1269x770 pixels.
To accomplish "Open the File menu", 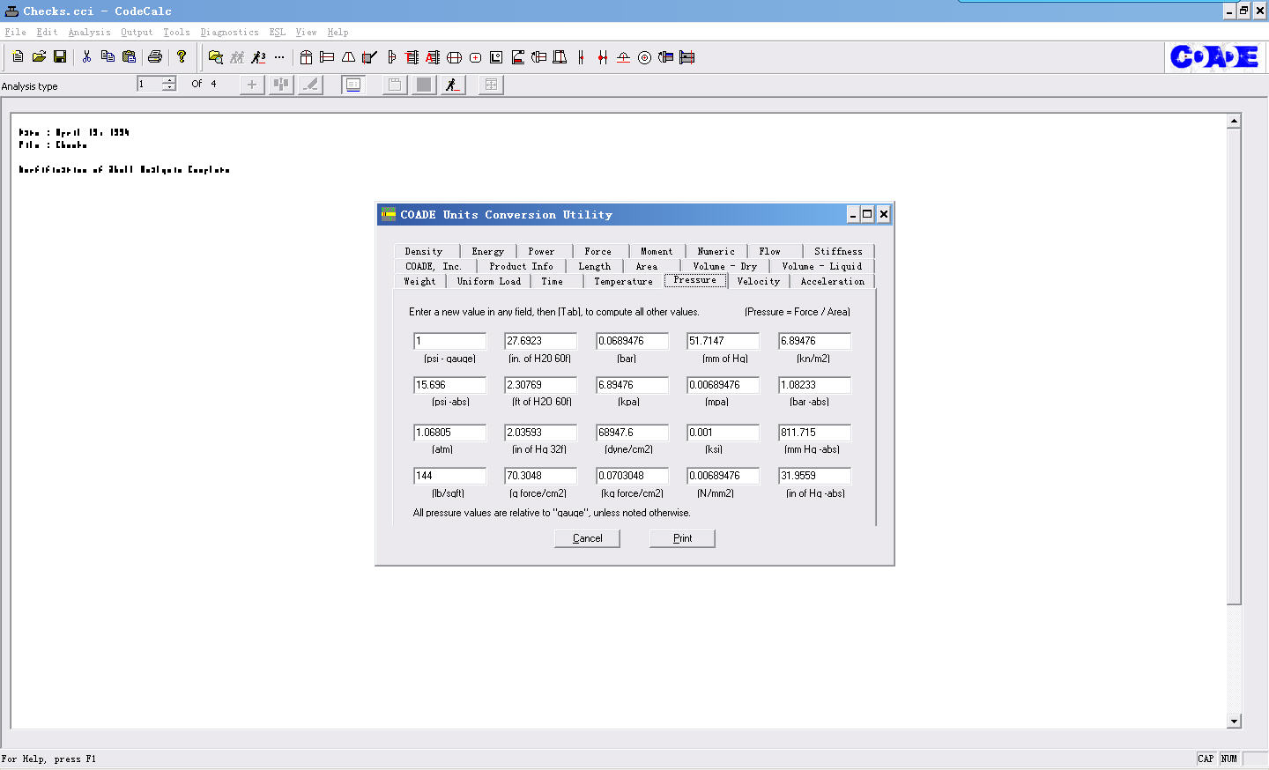I will click(x=15, y=33).
